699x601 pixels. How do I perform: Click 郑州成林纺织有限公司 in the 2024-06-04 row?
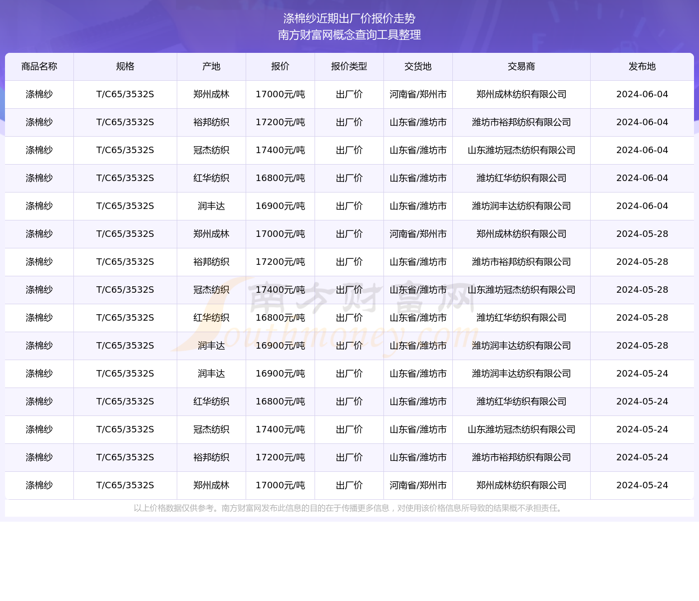pyautogui.click(x=521, y=94)
